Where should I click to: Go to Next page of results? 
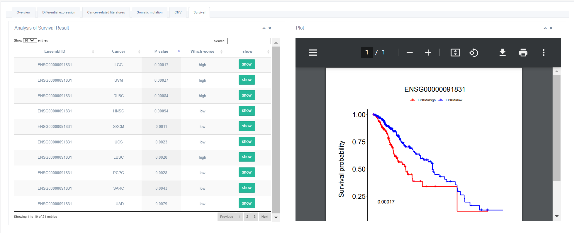tap(265, 217)
